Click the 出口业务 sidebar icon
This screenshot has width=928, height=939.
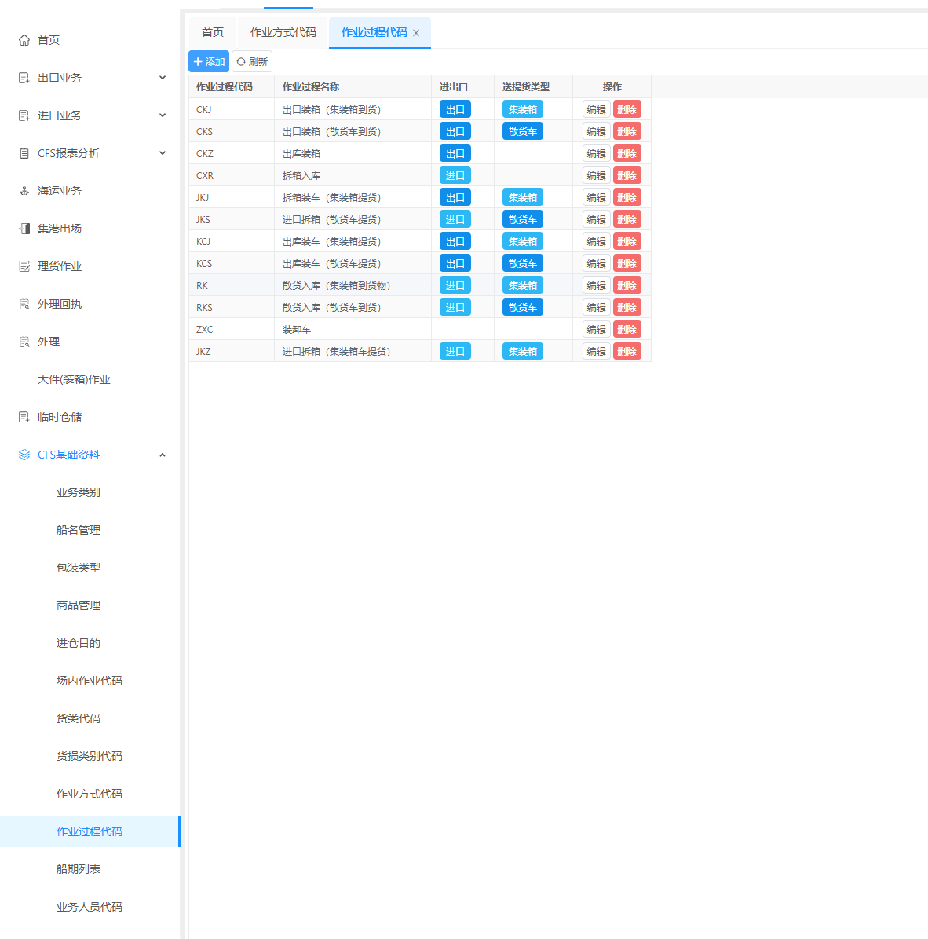[24, 78]
